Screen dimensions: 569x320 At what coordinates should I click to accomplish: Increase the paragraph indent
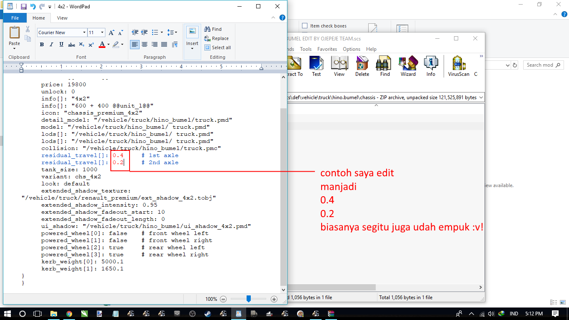click(x=144, y=32)
